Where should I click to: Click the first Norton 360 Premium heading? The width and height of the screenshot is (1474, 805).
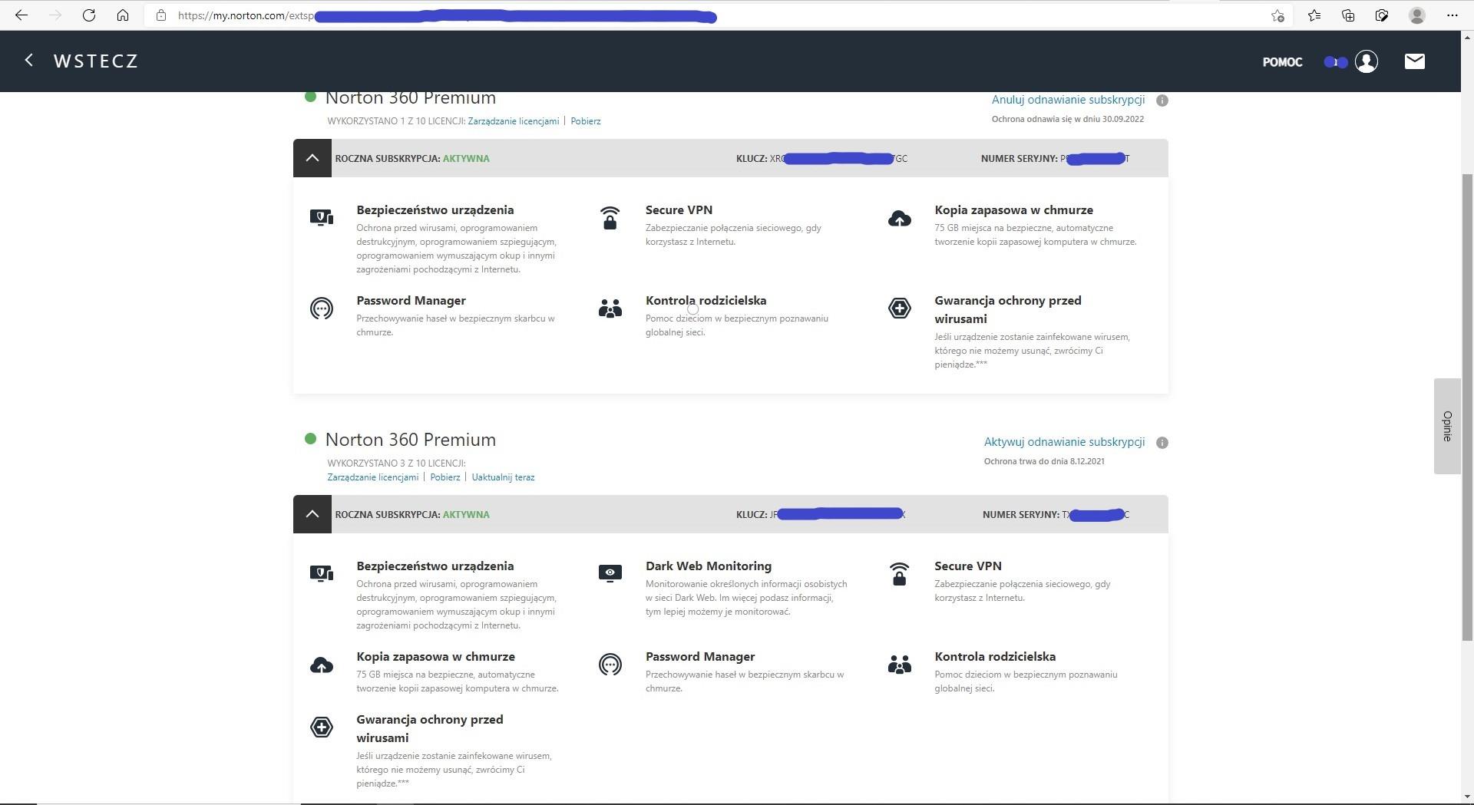click(x=411, y=97)
